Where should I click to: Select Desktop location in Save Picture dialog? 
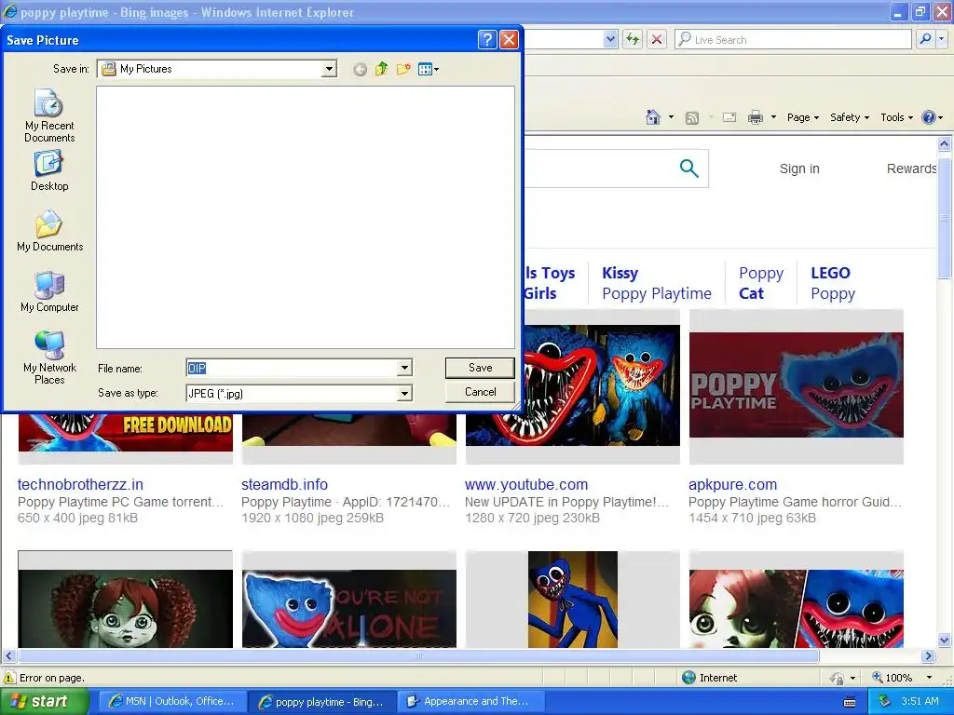pyautogui.click(x=49, y=171)
